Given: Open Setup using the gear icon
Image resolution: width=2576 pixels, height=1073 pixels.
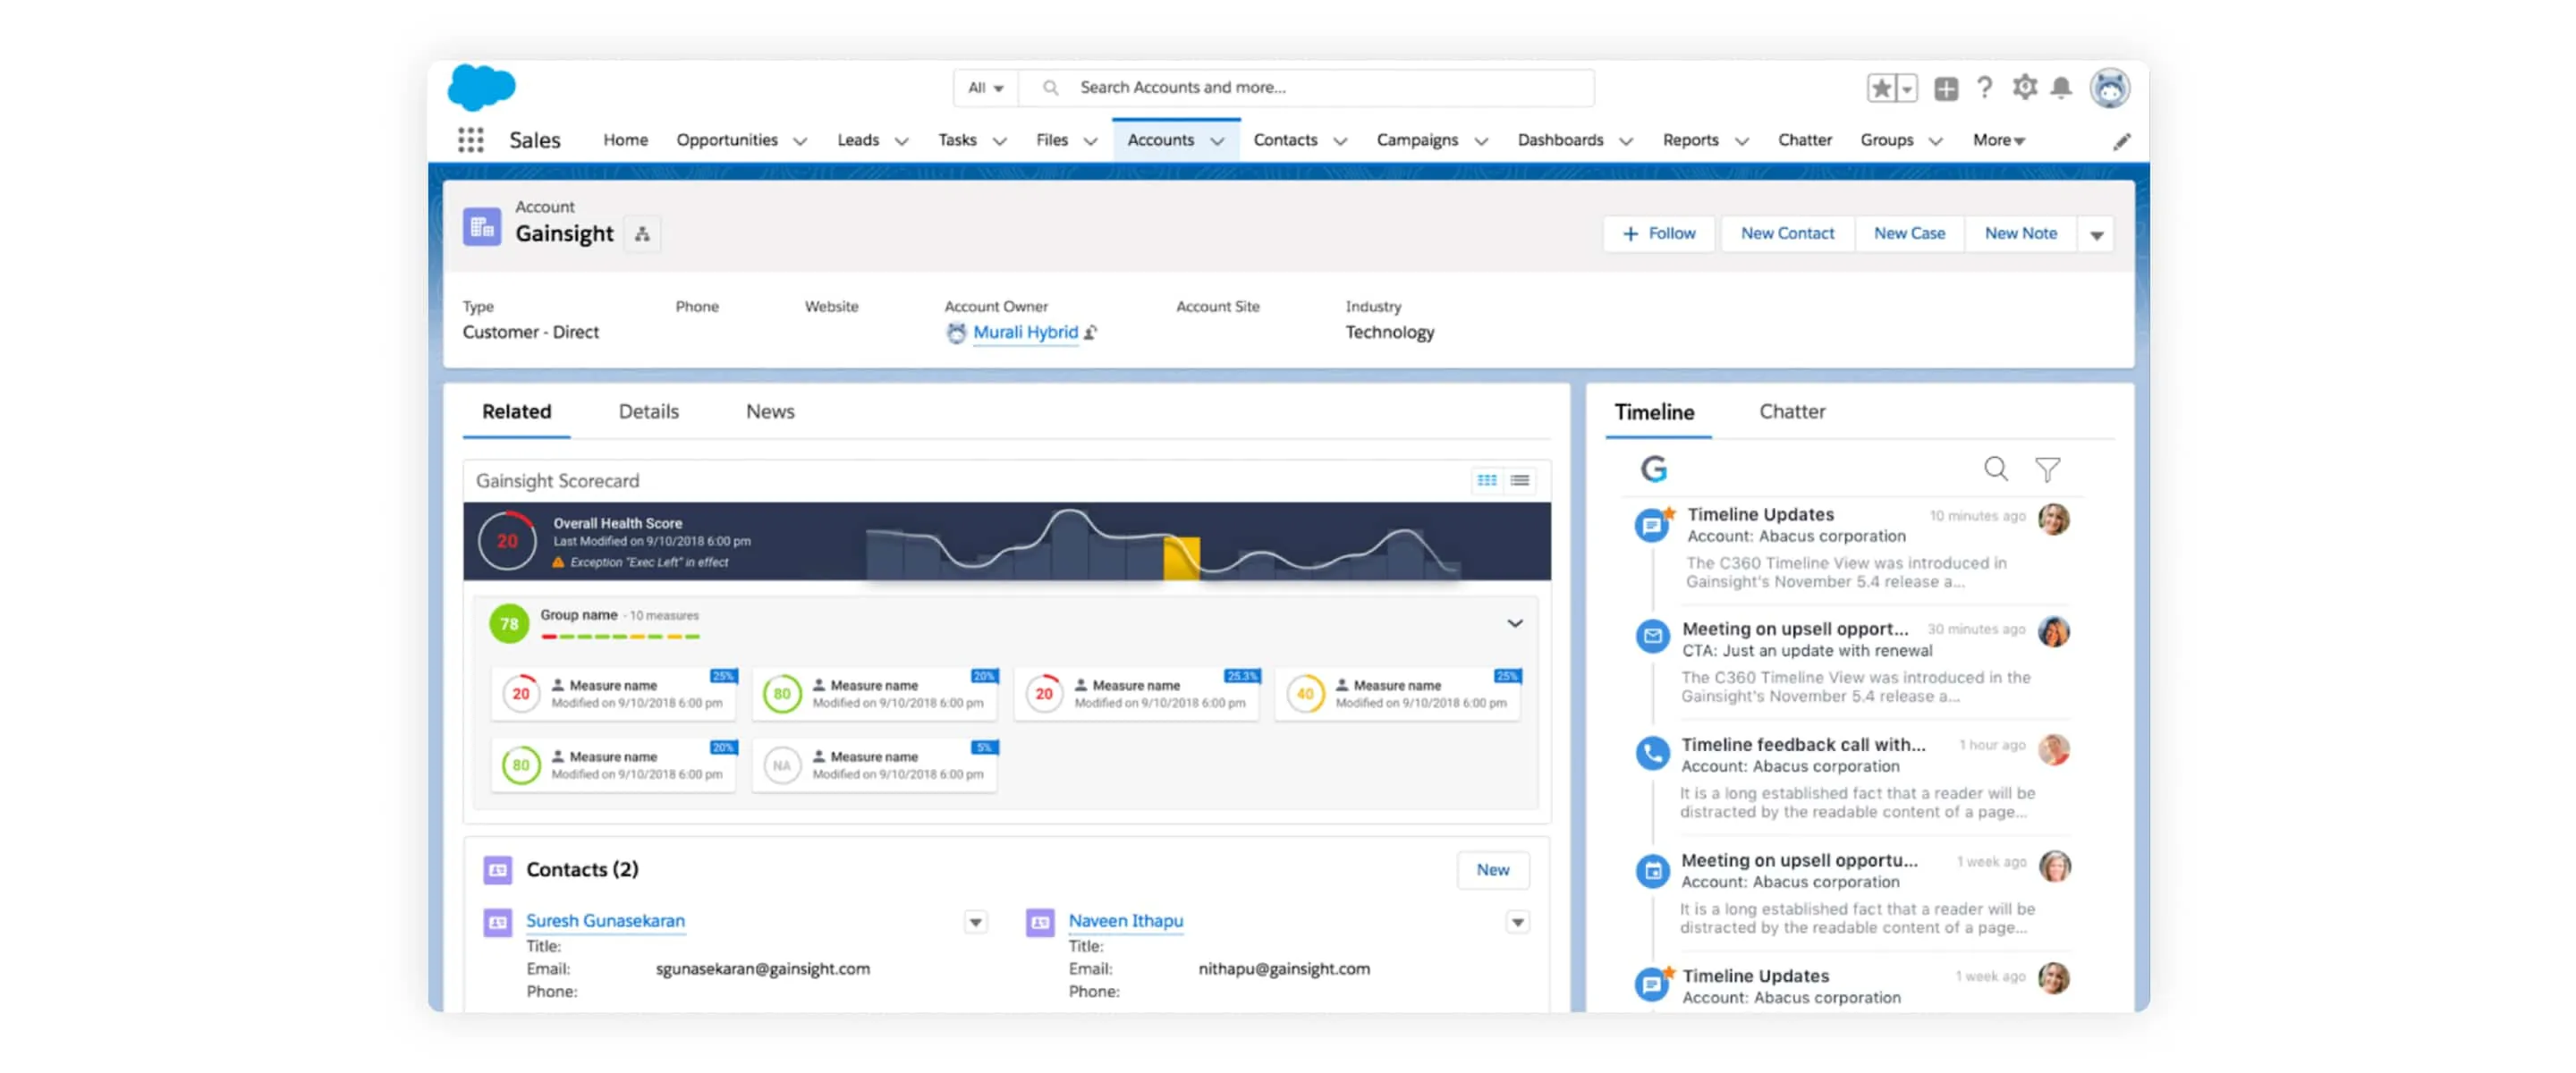Looking at the screenshot, I should (2024, 88).
